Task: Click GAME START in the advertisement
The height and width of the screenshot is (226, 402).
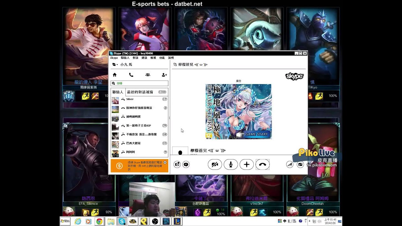Action: pos(253,134)
